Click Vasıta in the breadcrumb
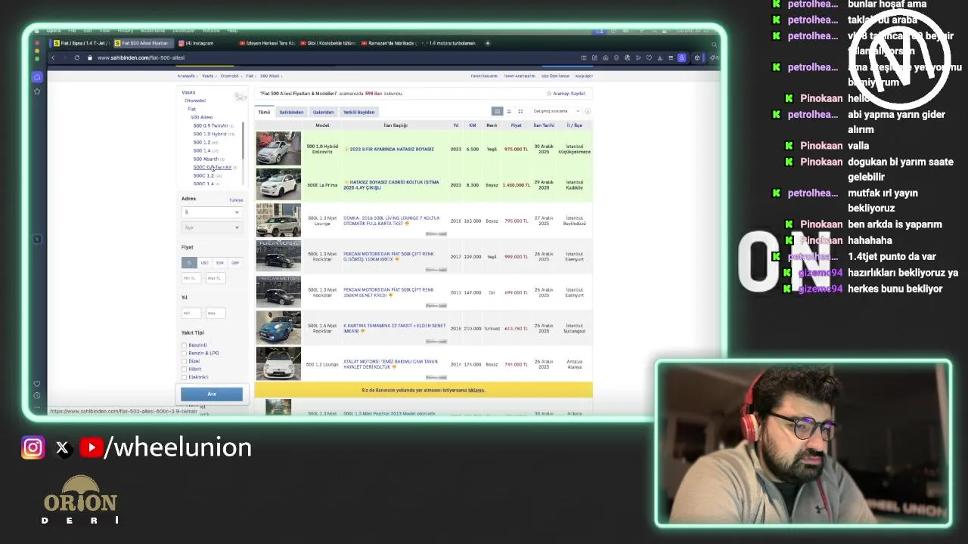 (207, 76)
